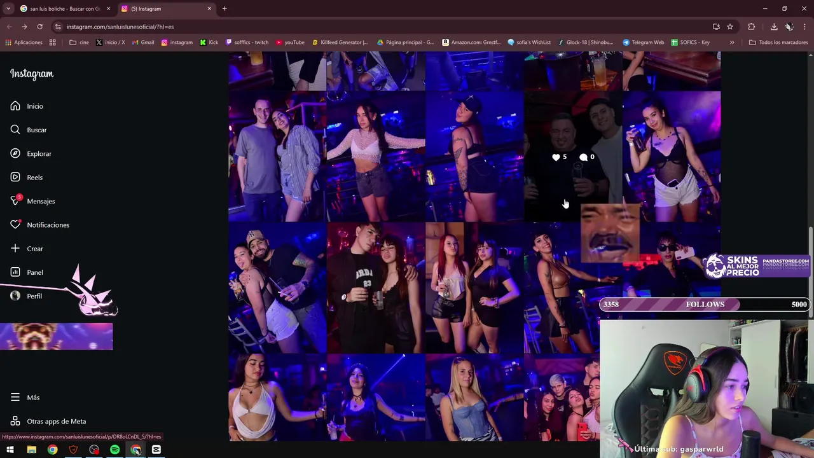Open the Gmail bookmark
This screenshot has width=814, height=458.
142,43
